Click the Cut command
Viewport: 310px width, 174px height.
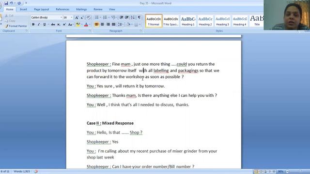pos(9,15)
